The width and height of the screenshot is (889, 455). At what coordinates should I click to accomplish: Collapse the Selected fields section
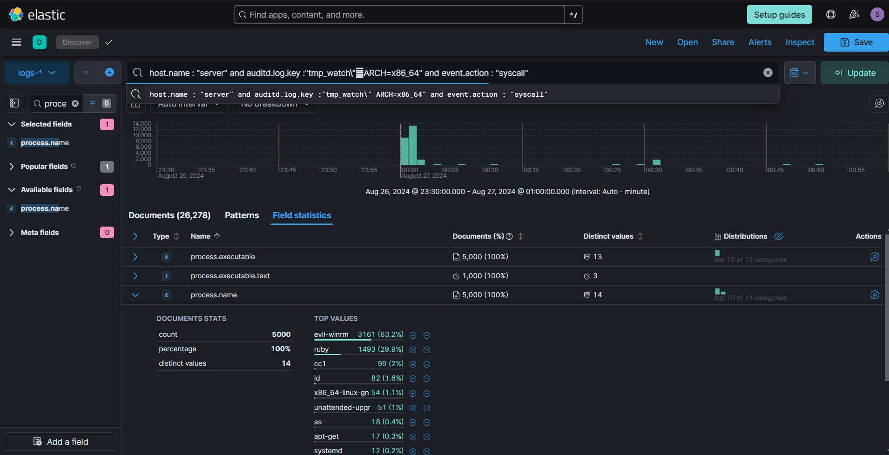(x=12, y=124)
